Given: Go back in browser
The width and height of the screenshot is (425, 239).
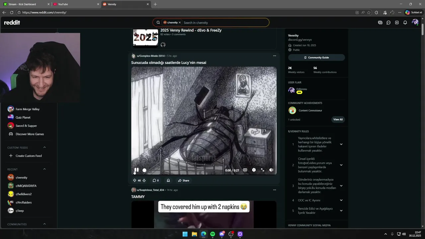Looking at the screenshot, I should [4, 13].
